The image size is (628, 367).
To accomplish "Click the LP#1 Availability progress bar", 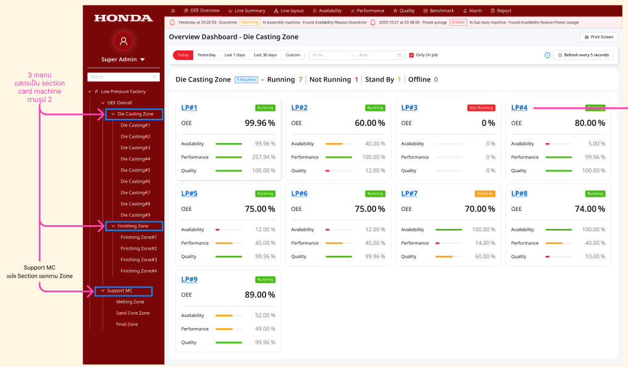I will (228, 144).
